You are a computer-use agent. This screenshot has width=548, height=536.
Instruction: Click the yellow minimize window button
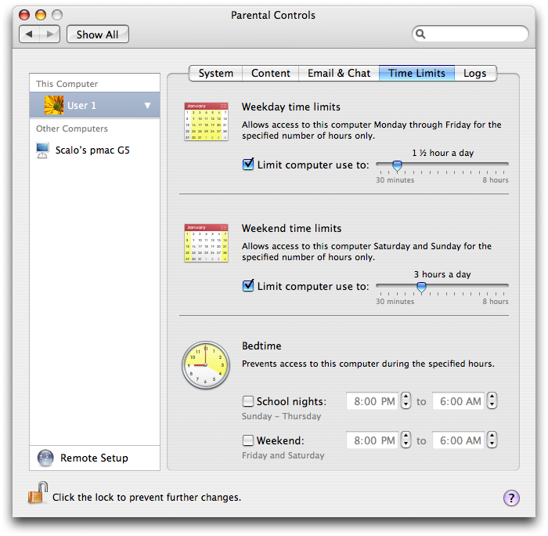coord(41,15)
